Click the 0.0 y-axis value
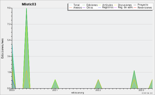This screenshot has width=155, height=95. pos(9,88)
